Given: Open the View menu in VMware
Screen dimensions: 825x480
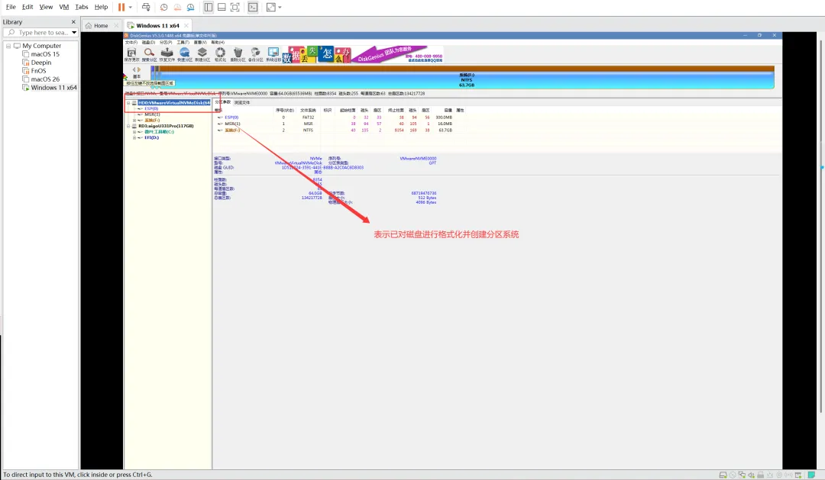Looking at the screenshot, I should pos(46,7).
